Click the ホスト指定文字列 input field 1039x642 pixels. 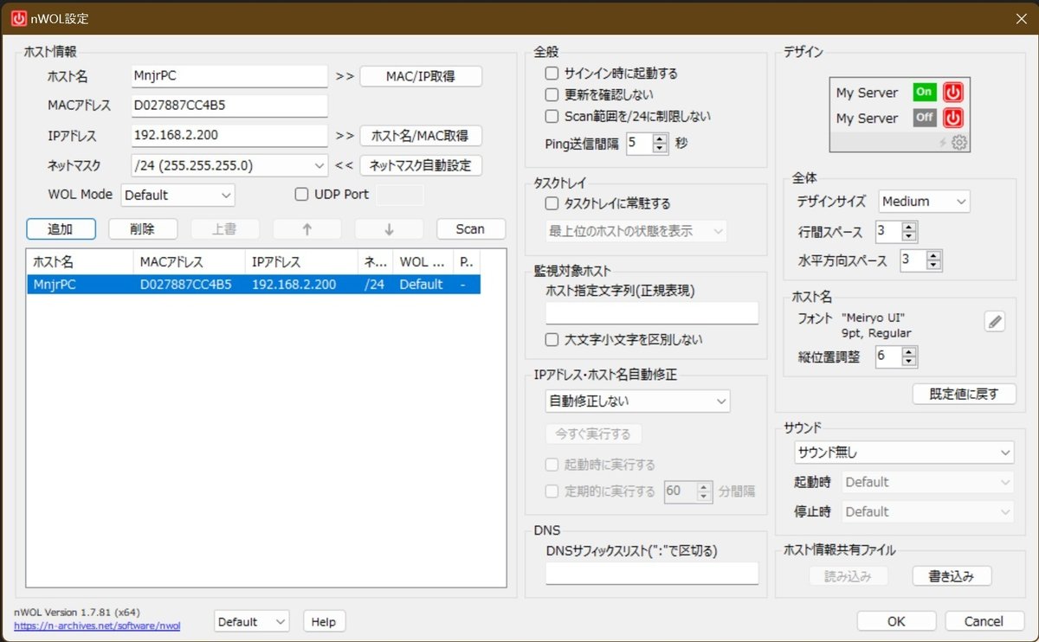pos(652,313)
